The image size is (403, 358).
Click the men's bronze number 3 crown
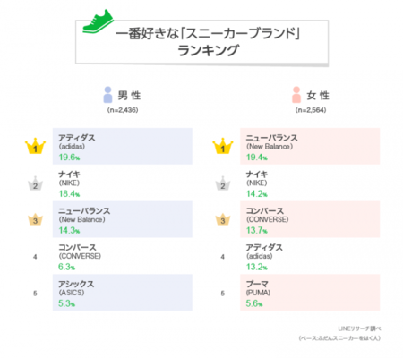[35, 219]
